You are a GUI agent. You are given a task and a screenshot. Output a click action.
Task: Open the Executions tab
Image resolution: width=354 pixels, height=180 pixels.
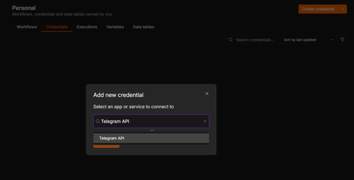pyautogui.click(x=87, y=27)
